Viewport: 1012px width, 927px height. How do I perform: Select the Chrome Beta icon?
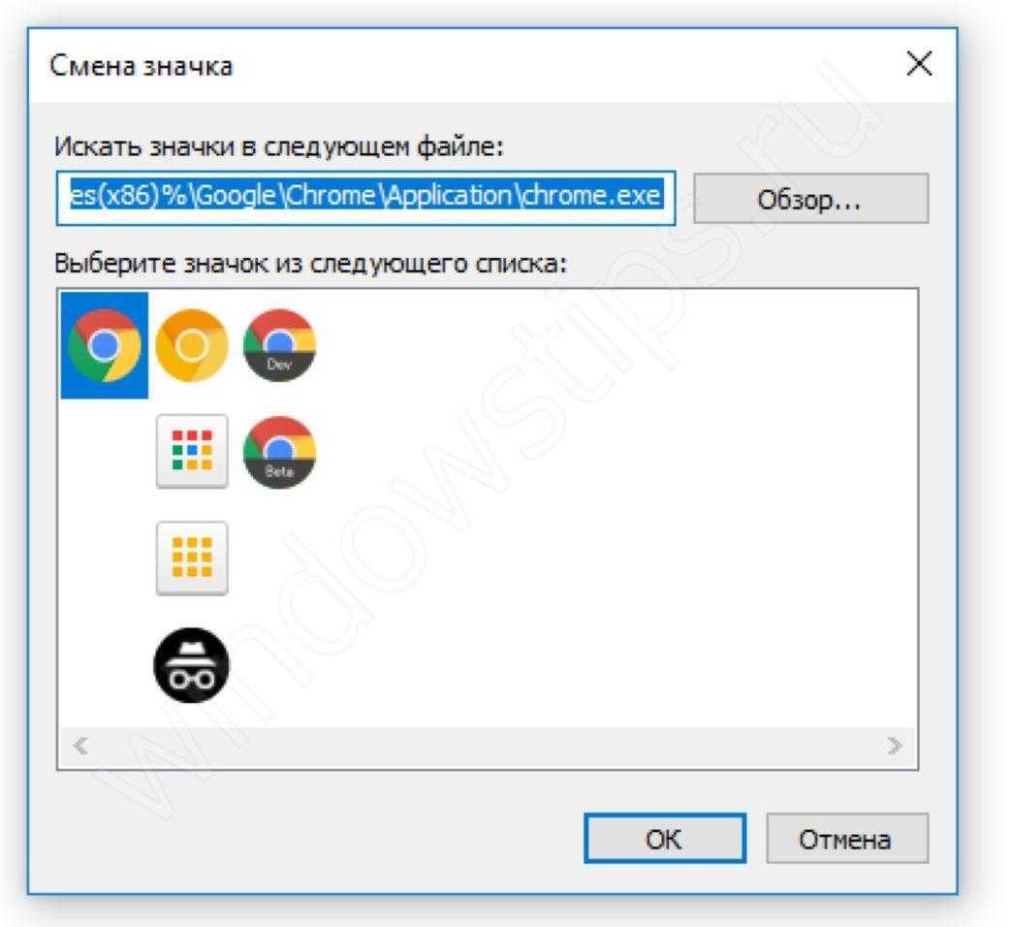[x=279, y=452]
